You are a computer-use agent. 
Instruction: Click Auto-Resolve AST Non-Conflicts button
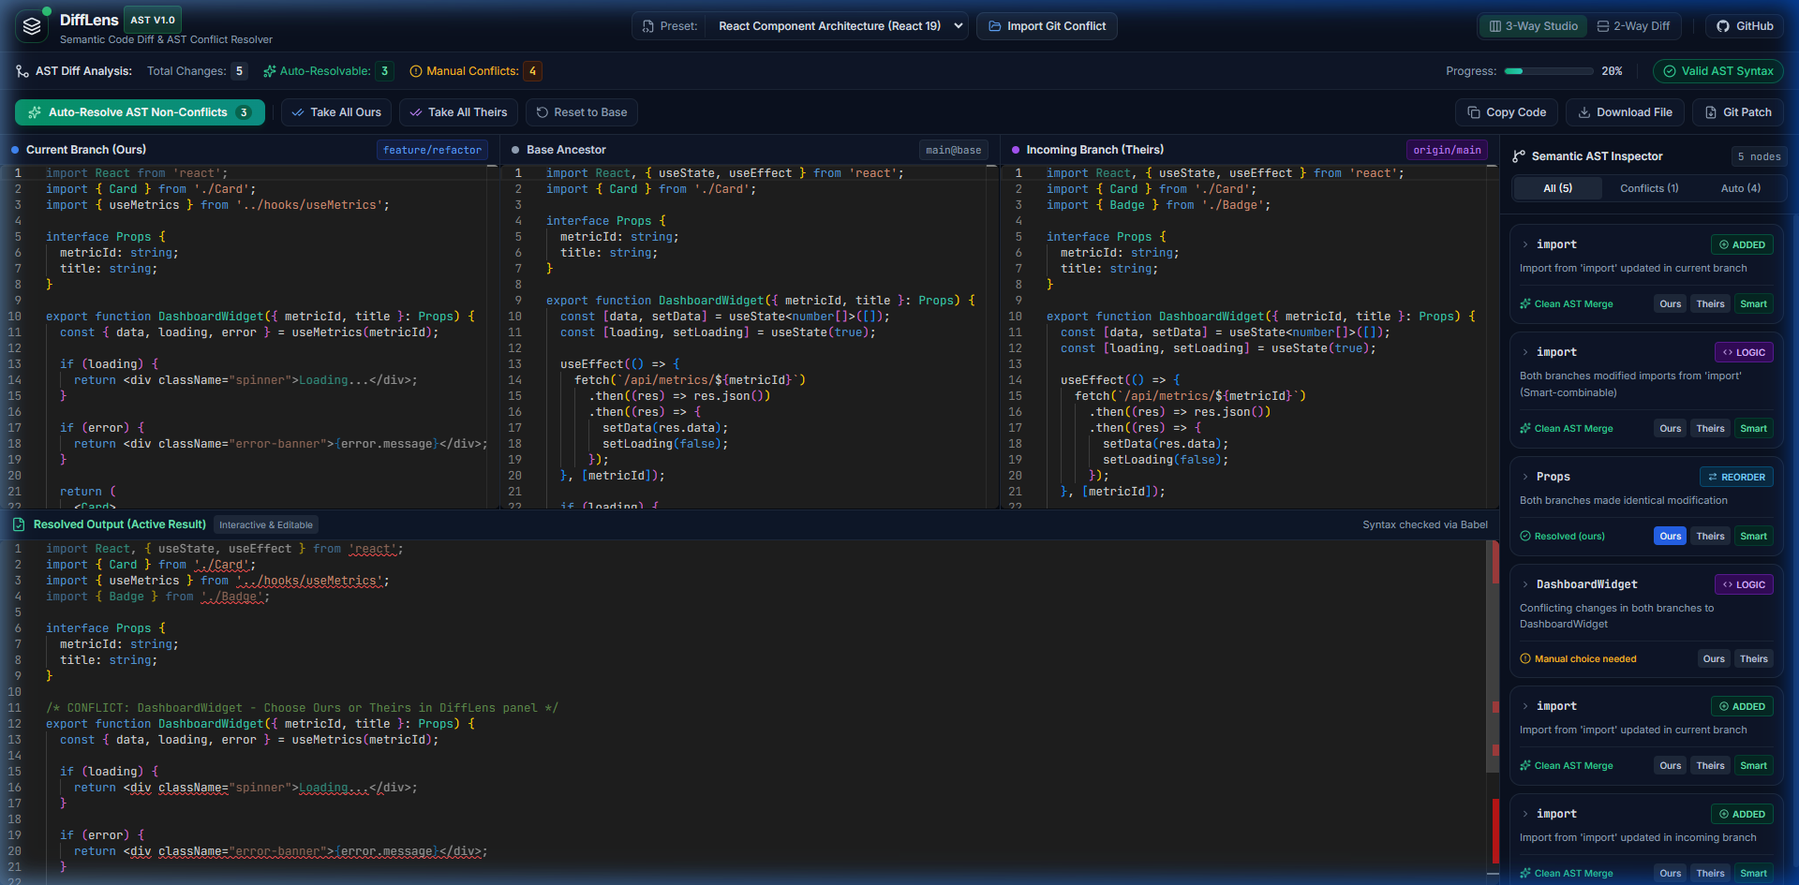[x=140, y=112]
